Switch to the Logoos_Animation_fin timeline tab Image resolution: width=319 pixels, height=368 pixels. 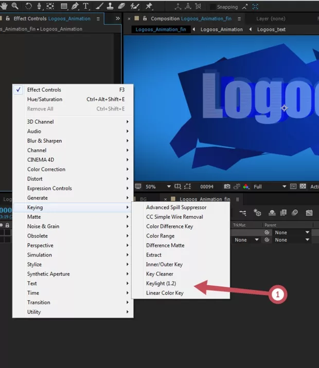(x=204, y=199)
